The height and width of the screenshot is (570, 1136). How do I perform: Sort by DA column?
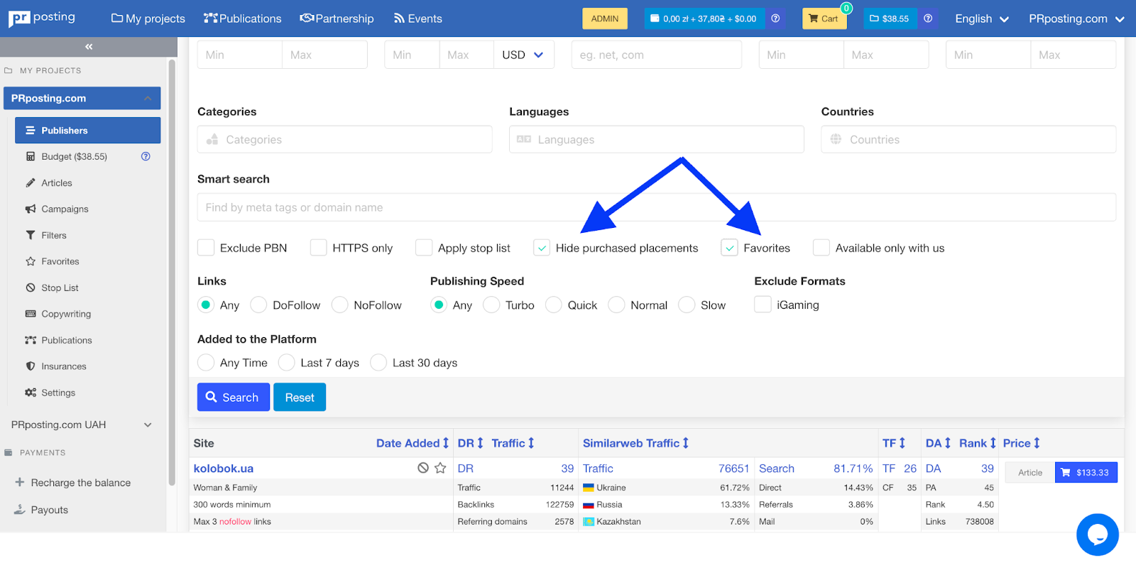(x=938, y=443)
